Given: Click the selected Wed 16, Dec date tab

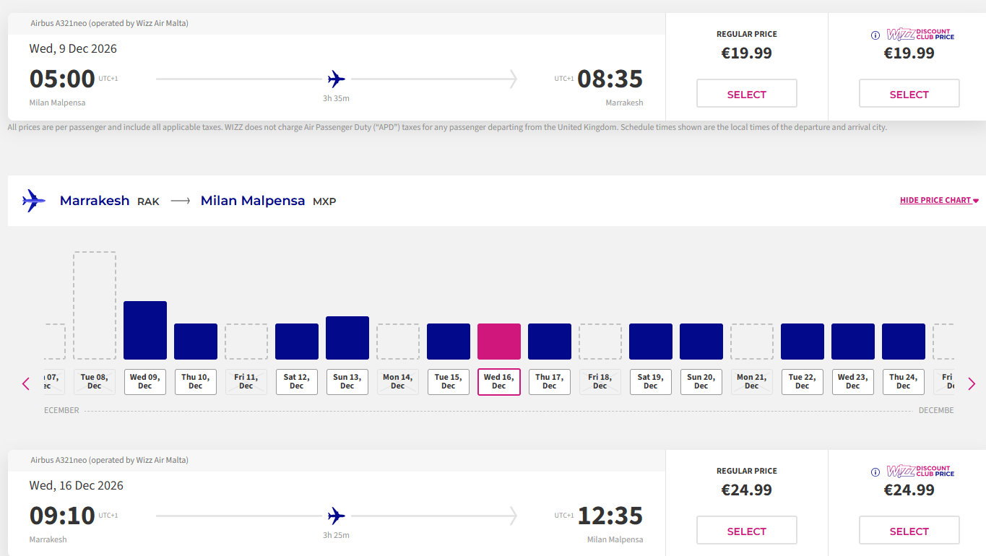Looking at the screenshot, I should tap(499, 382).
